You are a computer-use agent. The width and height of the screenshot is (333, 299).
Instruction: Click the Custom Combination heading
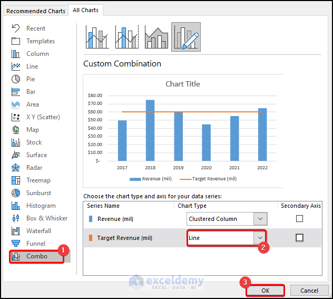point(122,64)
